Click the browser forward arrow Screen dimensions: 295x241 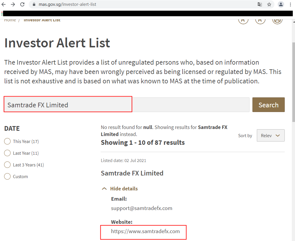tap(13, 4)
